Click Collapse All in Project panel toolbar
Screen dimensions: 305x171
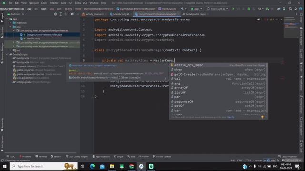pos(66,14)
